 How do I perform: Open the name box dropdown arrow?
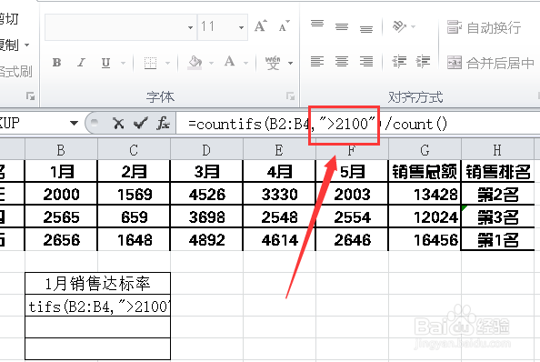74,123
